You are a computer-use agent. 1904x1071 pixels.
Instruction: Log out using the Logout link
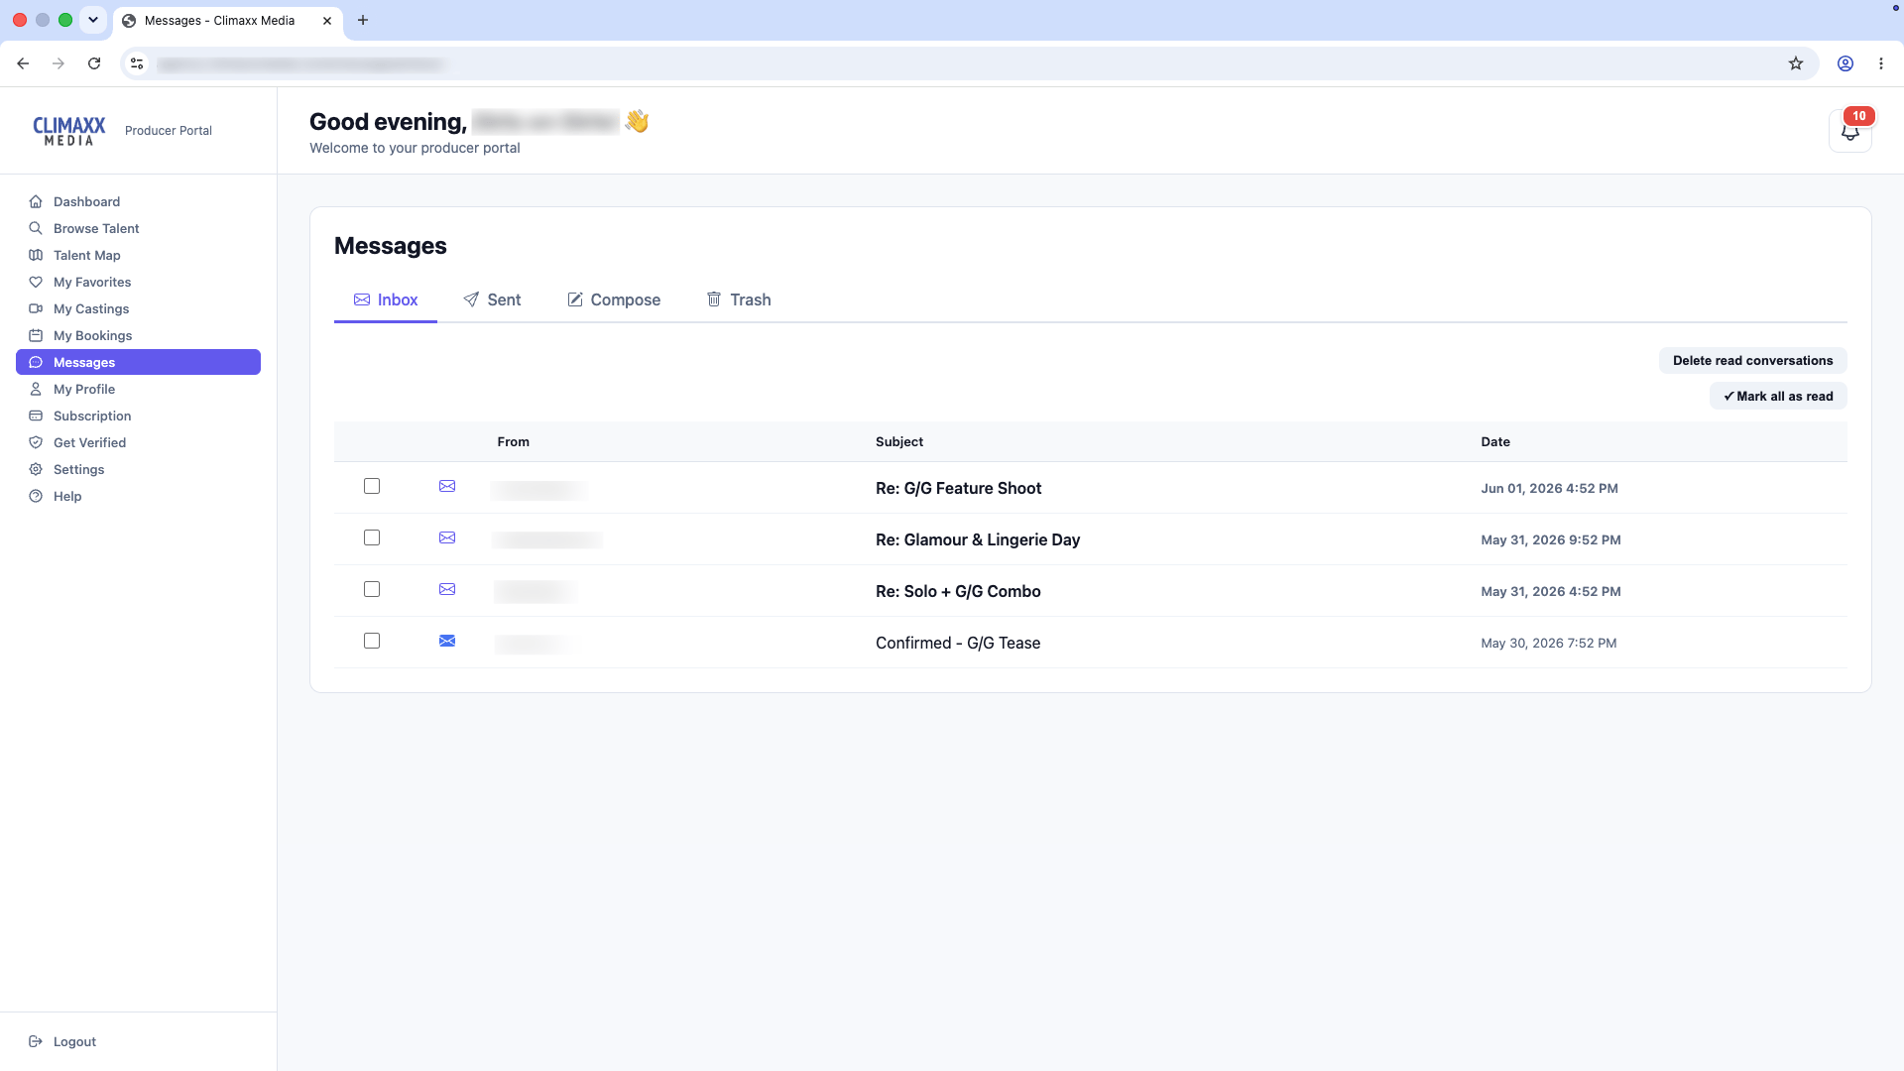click(62, 1041)
